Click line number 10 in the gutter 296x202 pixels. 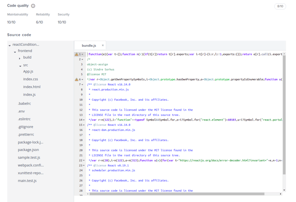click(81, 100)
